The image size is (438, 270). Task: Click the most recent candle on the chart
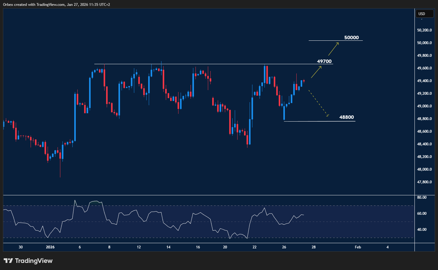[304, 81]
